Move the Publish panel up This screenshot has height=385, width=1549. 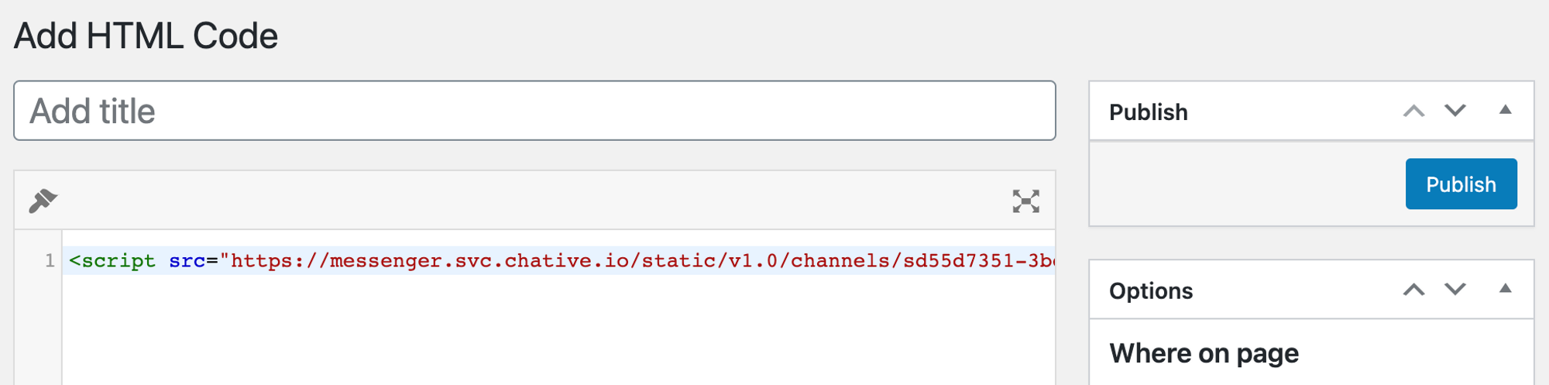(1413, 112)
